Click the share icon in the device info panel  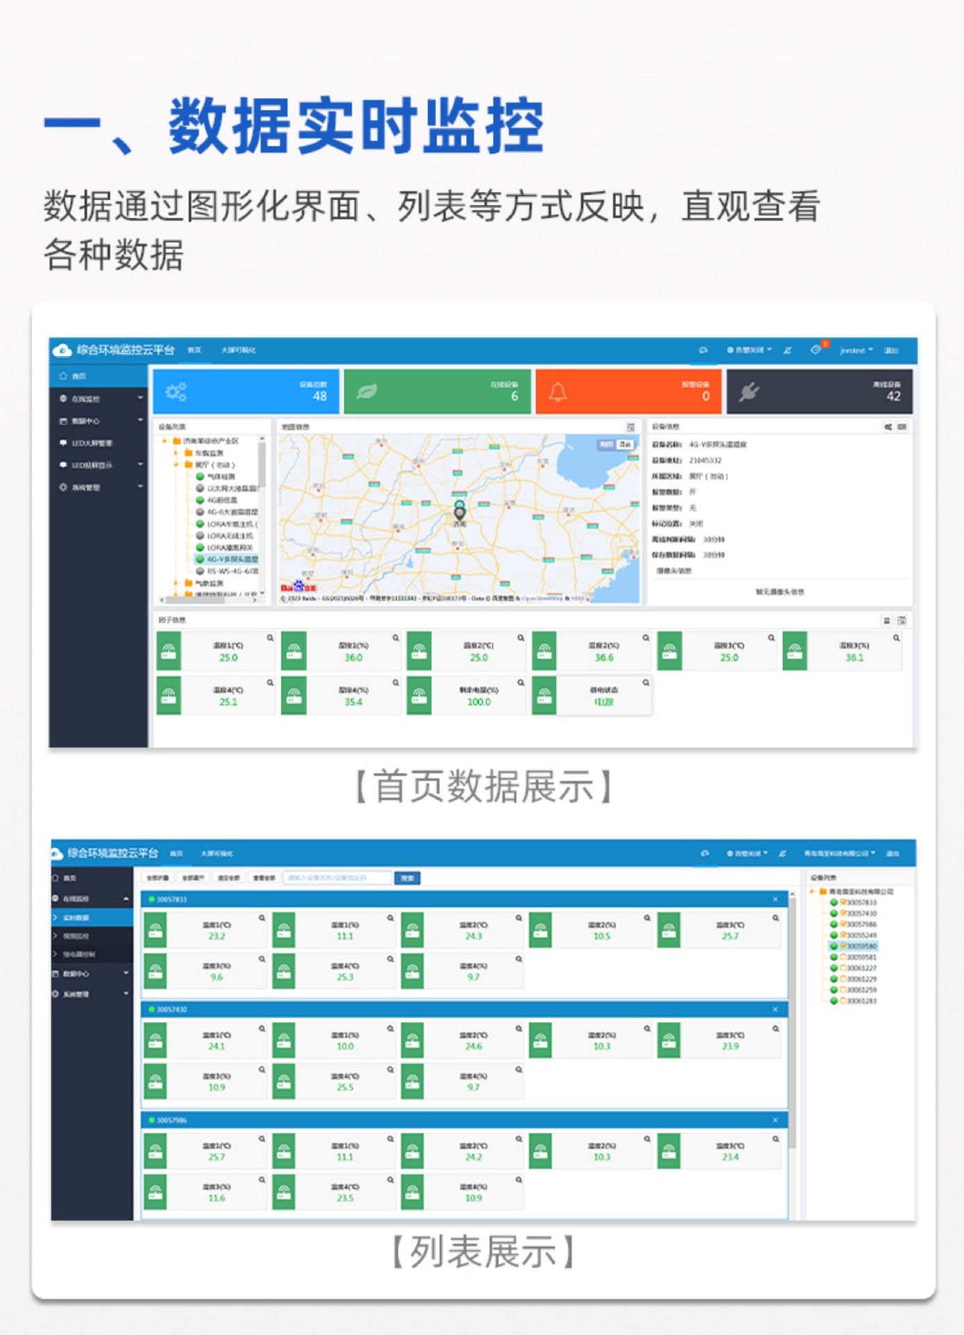888,426
